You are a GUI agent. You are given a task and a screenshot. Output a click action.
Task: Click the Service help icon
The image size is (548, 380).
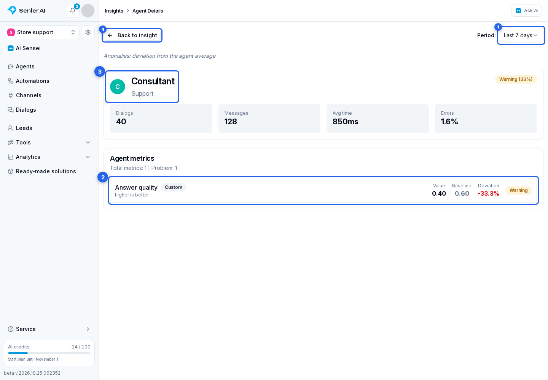coord(11,329)
